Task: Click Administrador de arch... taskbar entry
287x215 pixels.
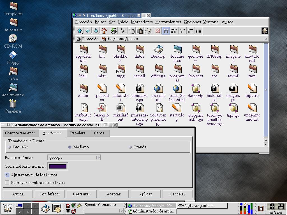Action: 152,211
